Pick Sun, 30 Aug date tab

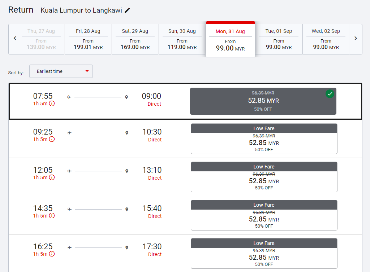[x=182, y=39]
